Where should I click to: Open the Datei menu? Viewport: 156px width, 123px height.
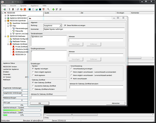tap(4, 6)
